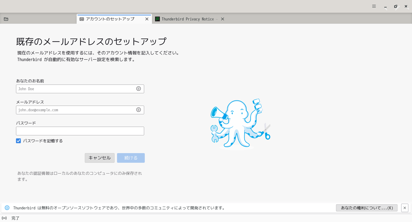Viewport: 412px width, 222px height.
Task: Focus the パスワード input field
Action: click(x=80, y=131)
